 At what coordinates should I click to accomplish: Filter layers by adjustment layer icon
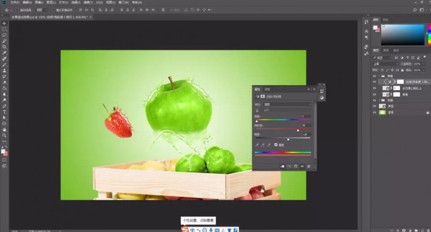[402, 58]
